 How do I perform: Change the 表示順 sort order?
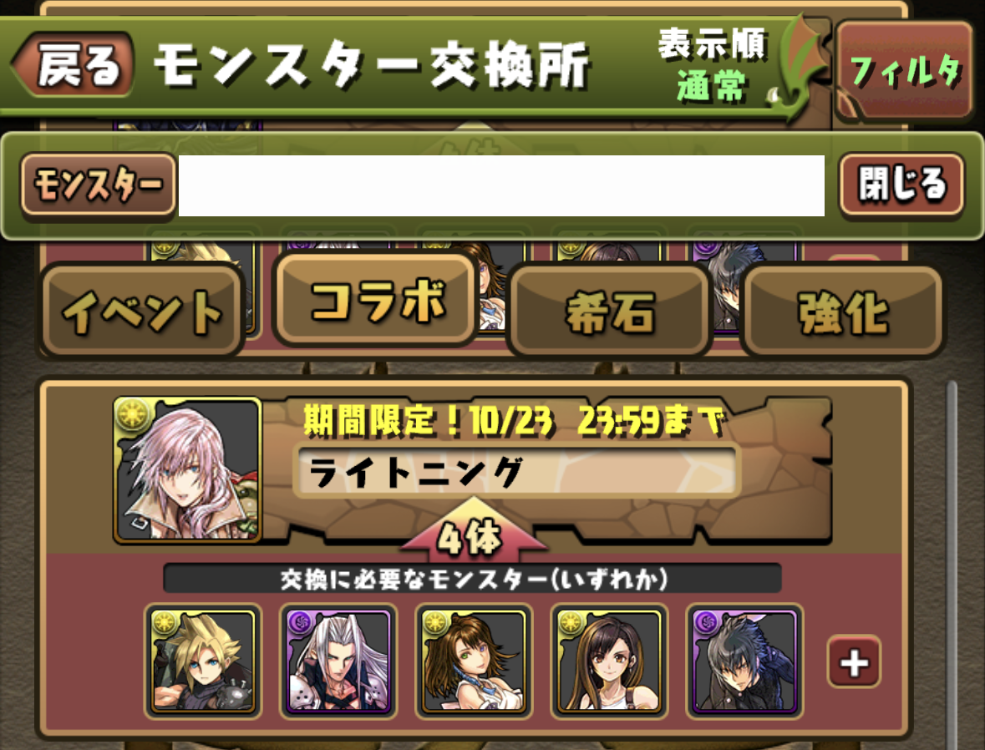[x=713, y=64]
